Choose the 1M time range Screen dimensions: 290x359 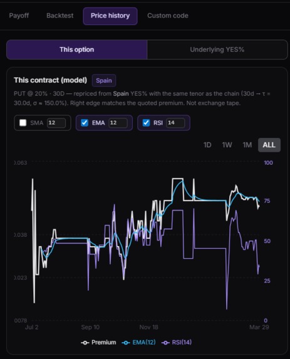tap(247, 145)
